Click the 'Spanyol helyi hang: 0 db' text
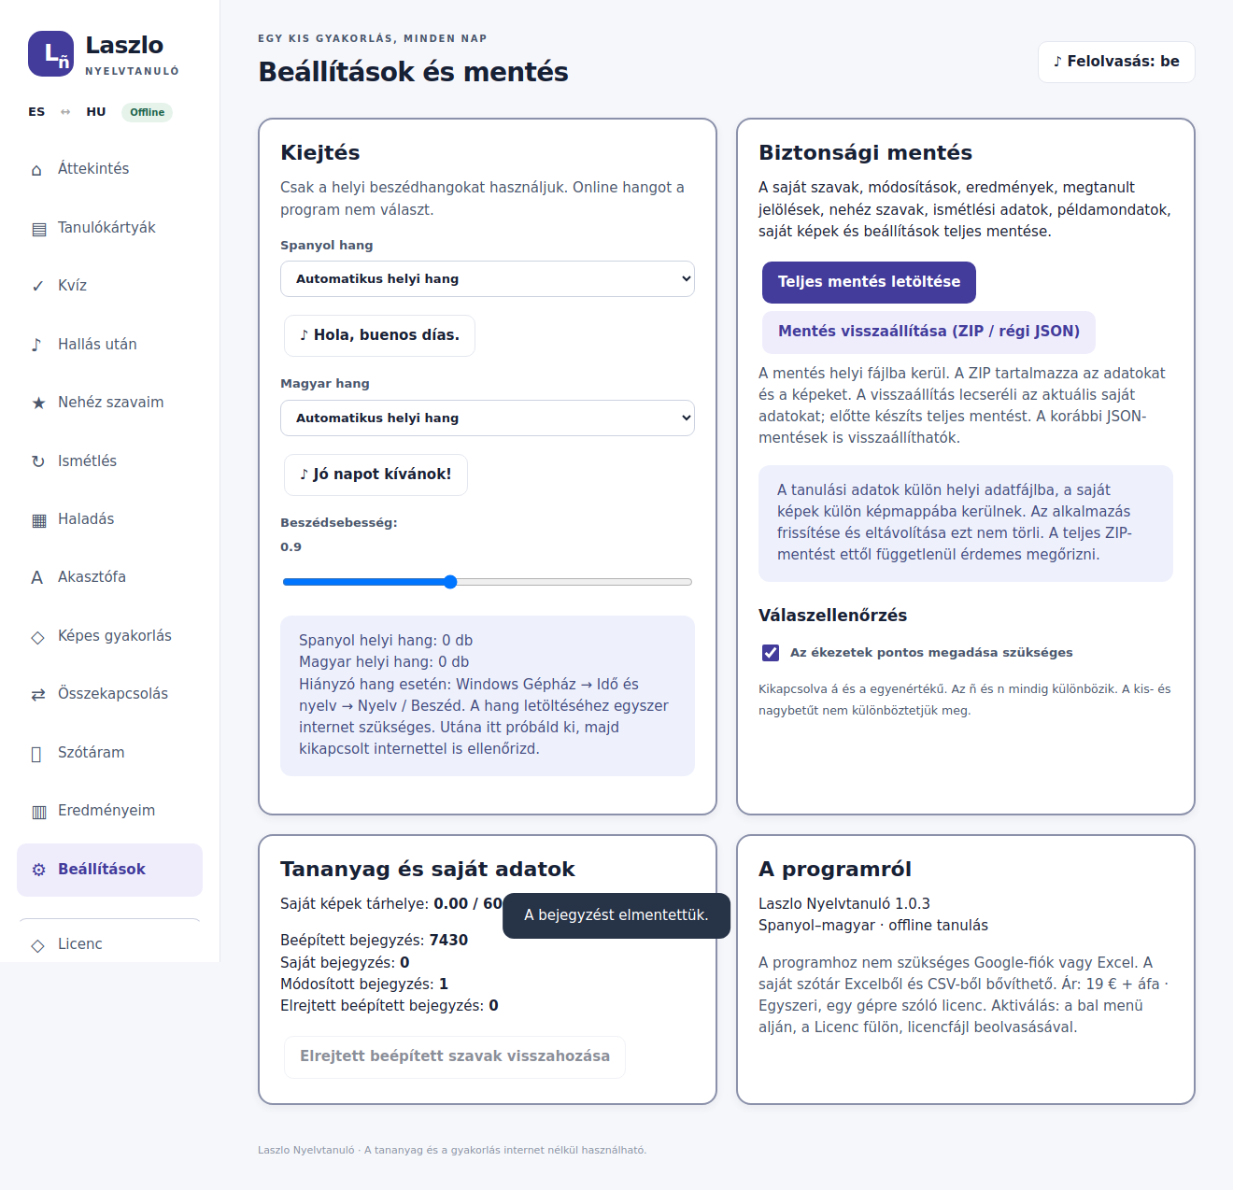 [386, 641]
